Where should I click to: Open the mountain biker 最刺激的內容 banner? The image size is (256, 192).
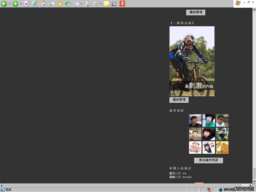coord(192,61)
